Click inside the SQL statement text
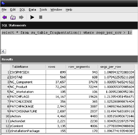This screenshot has height=135, width=138. [67, 32]
